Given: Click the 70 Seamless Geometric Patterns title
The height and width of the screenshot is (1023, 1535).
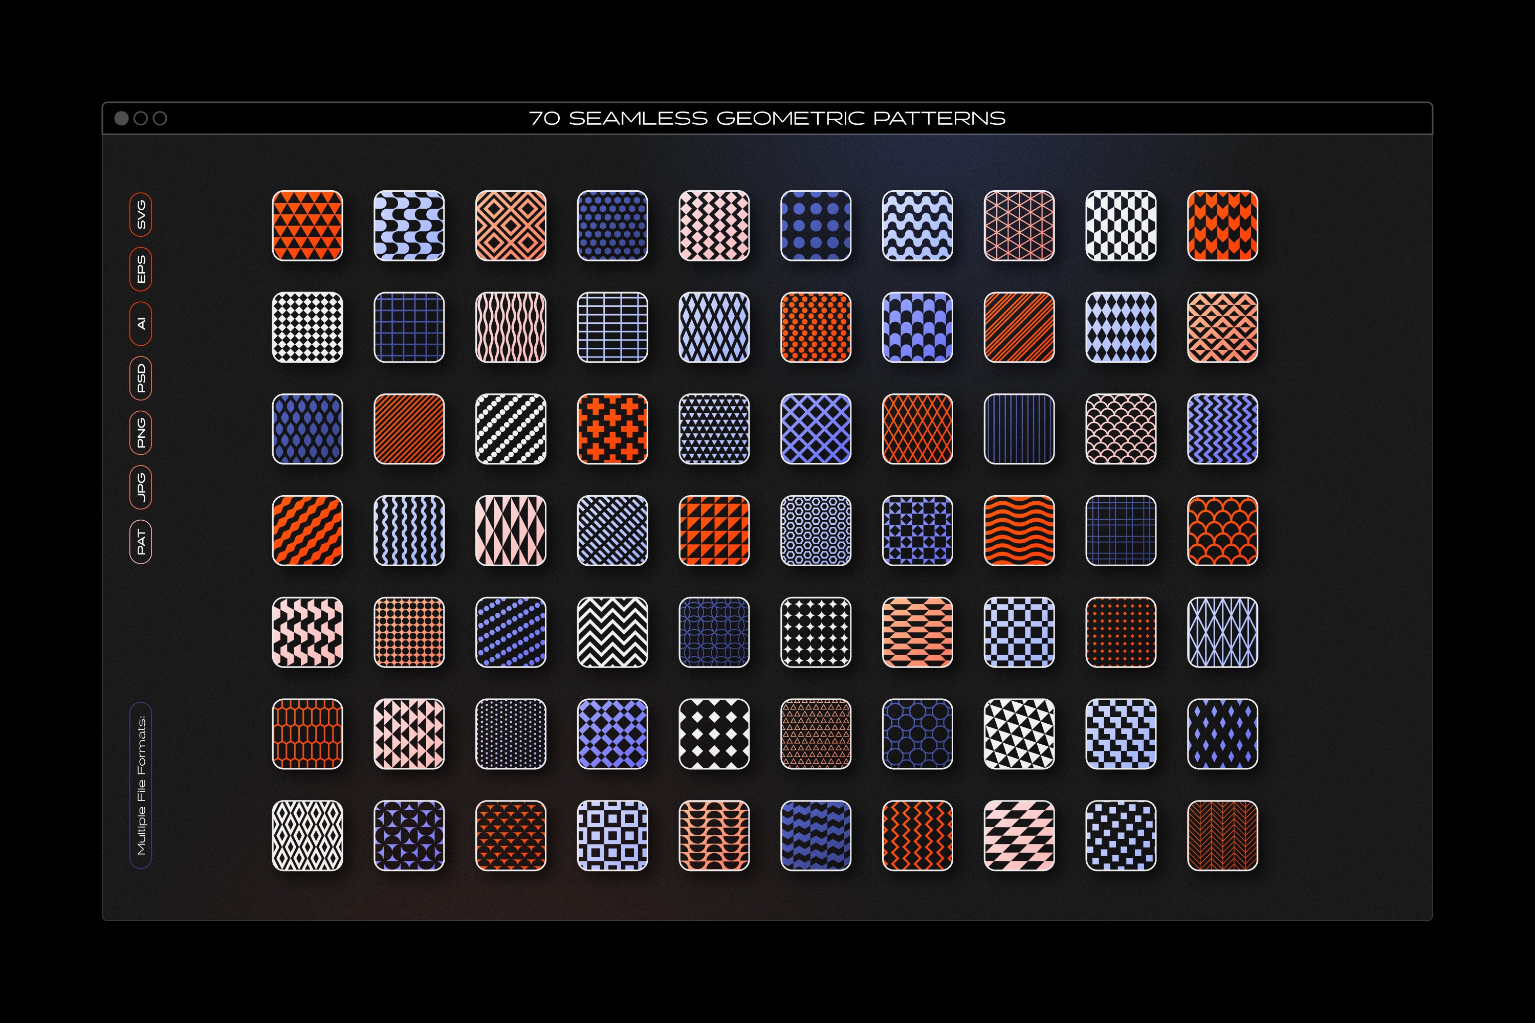Looking at the screenshot, I should point(767,118).
